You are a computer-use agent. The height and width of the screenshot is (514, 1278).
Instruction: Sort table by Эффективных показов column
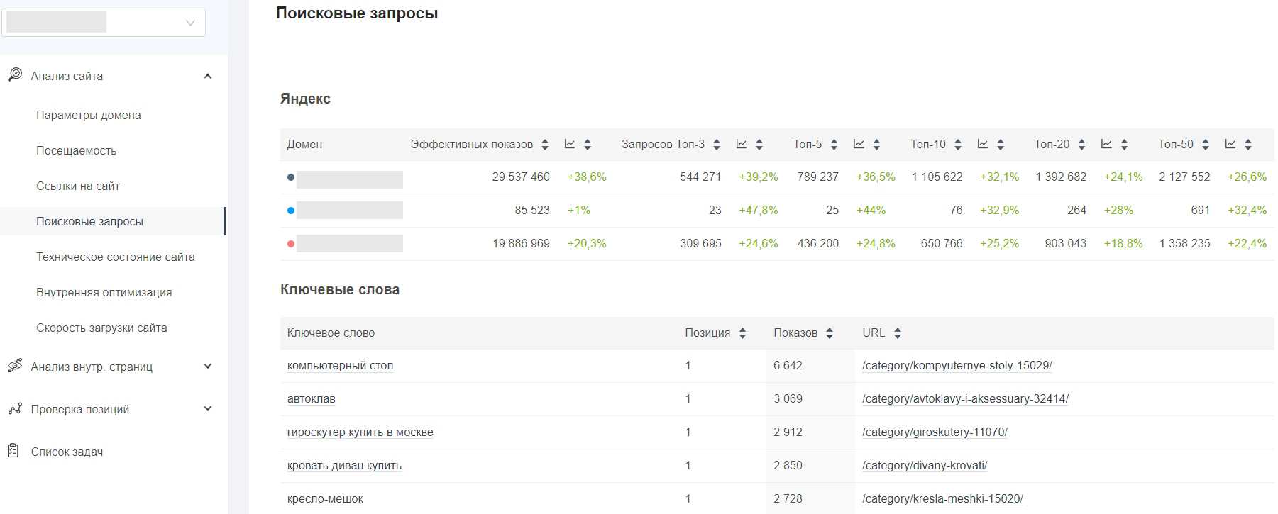[545, 145]
